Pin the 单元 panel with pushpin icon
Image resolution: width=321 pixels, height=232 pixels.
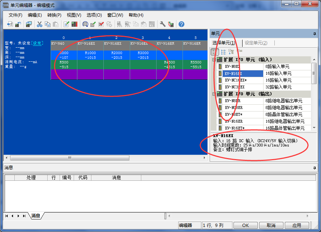point(314,34)
